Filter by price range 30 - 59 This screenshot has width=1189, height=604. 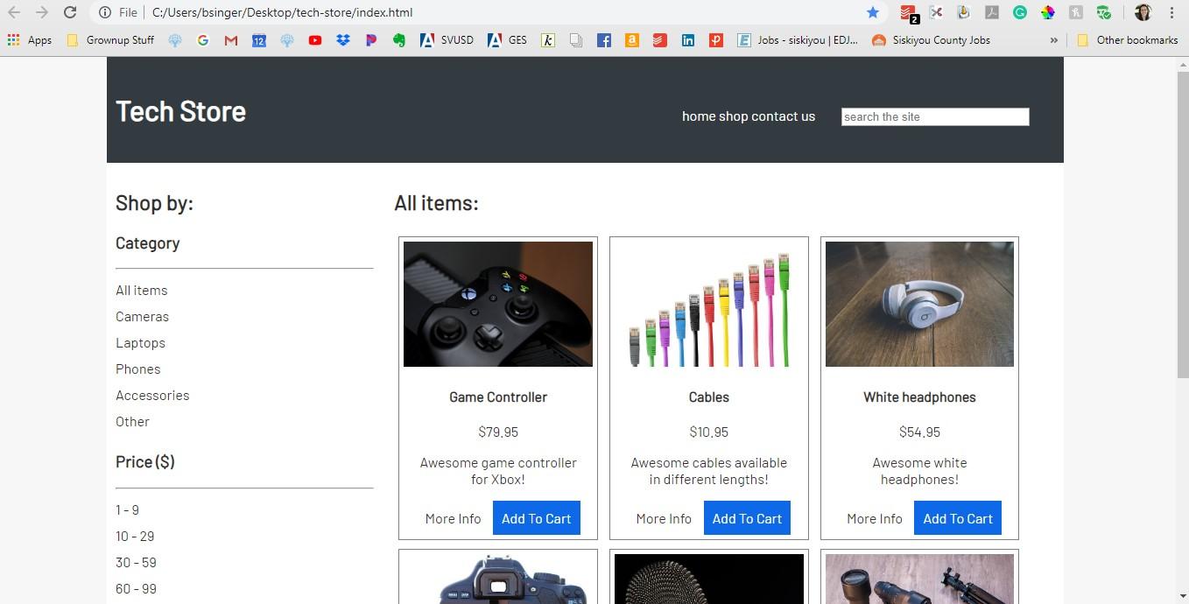(x=136, y=562)
